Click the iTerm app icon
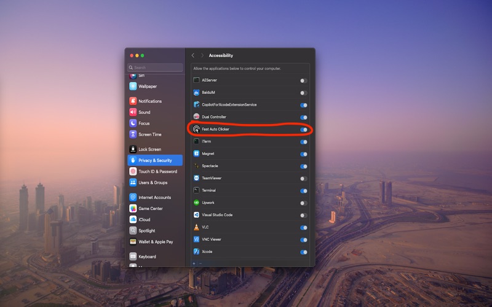Viewport: 492px width, 307px height. [196, 141]
